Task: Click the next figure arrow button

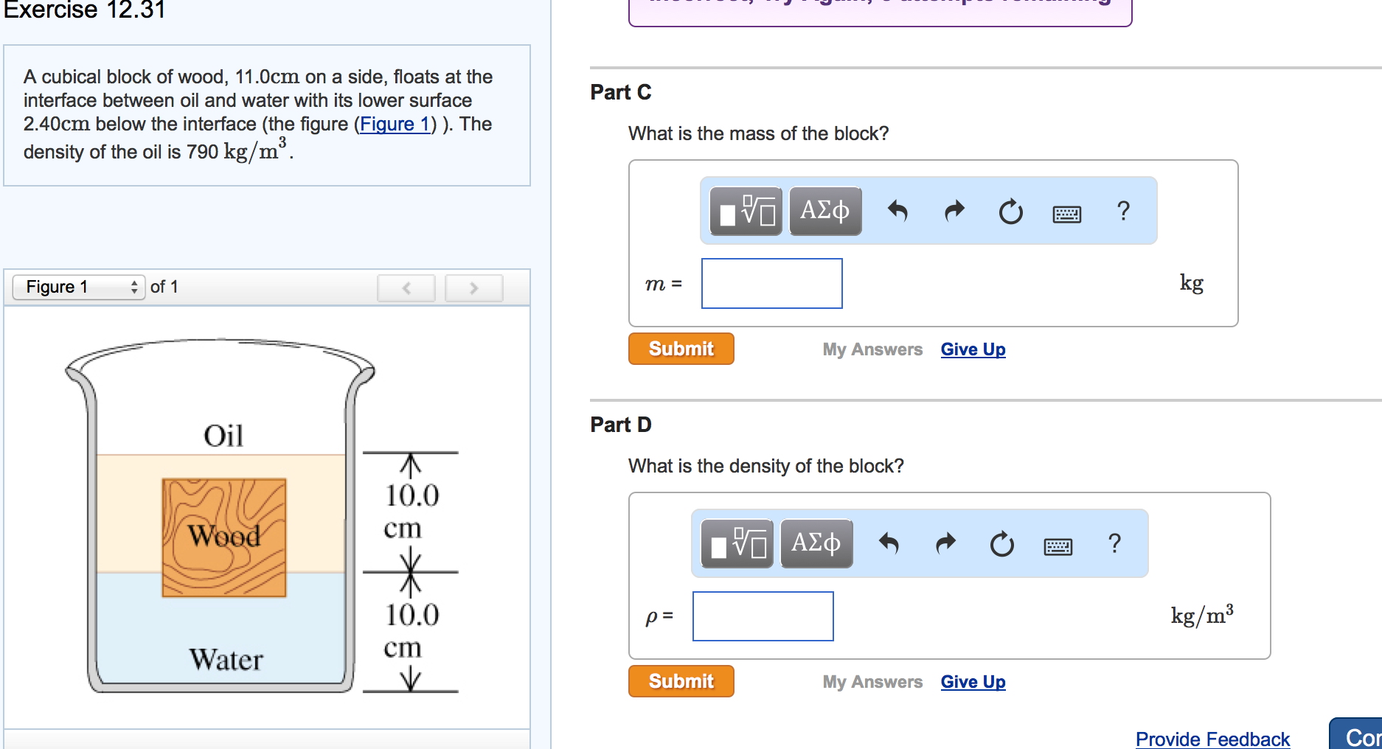Action: 474,288
